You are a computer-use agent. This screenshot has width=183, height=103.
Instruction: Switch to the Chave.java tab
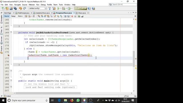(x=82, y=13)
